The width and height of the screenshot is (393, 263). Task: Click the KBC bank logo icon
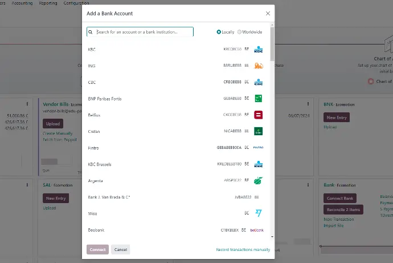(x=259, y=50)
